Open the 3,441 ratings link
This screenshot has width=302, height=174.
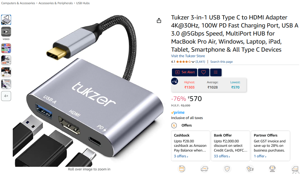tap(200, 62)
